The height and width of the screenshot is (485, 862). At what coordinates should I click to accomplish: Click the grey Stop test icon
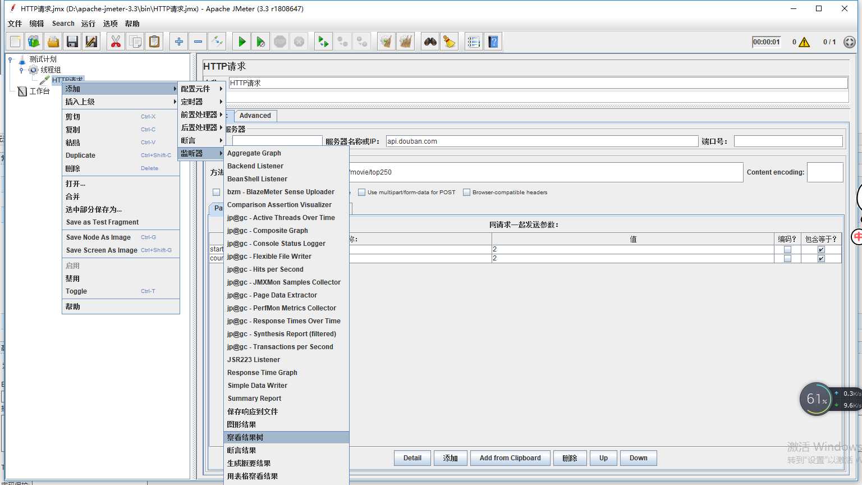[280, 42]
